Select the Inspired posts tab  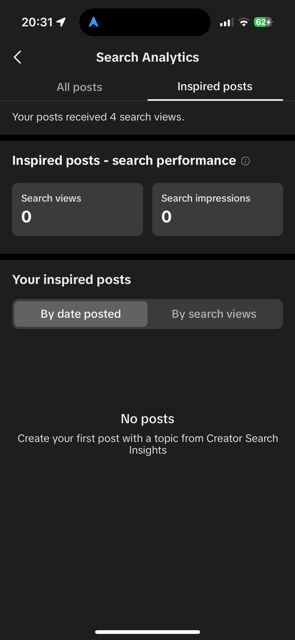214,86
